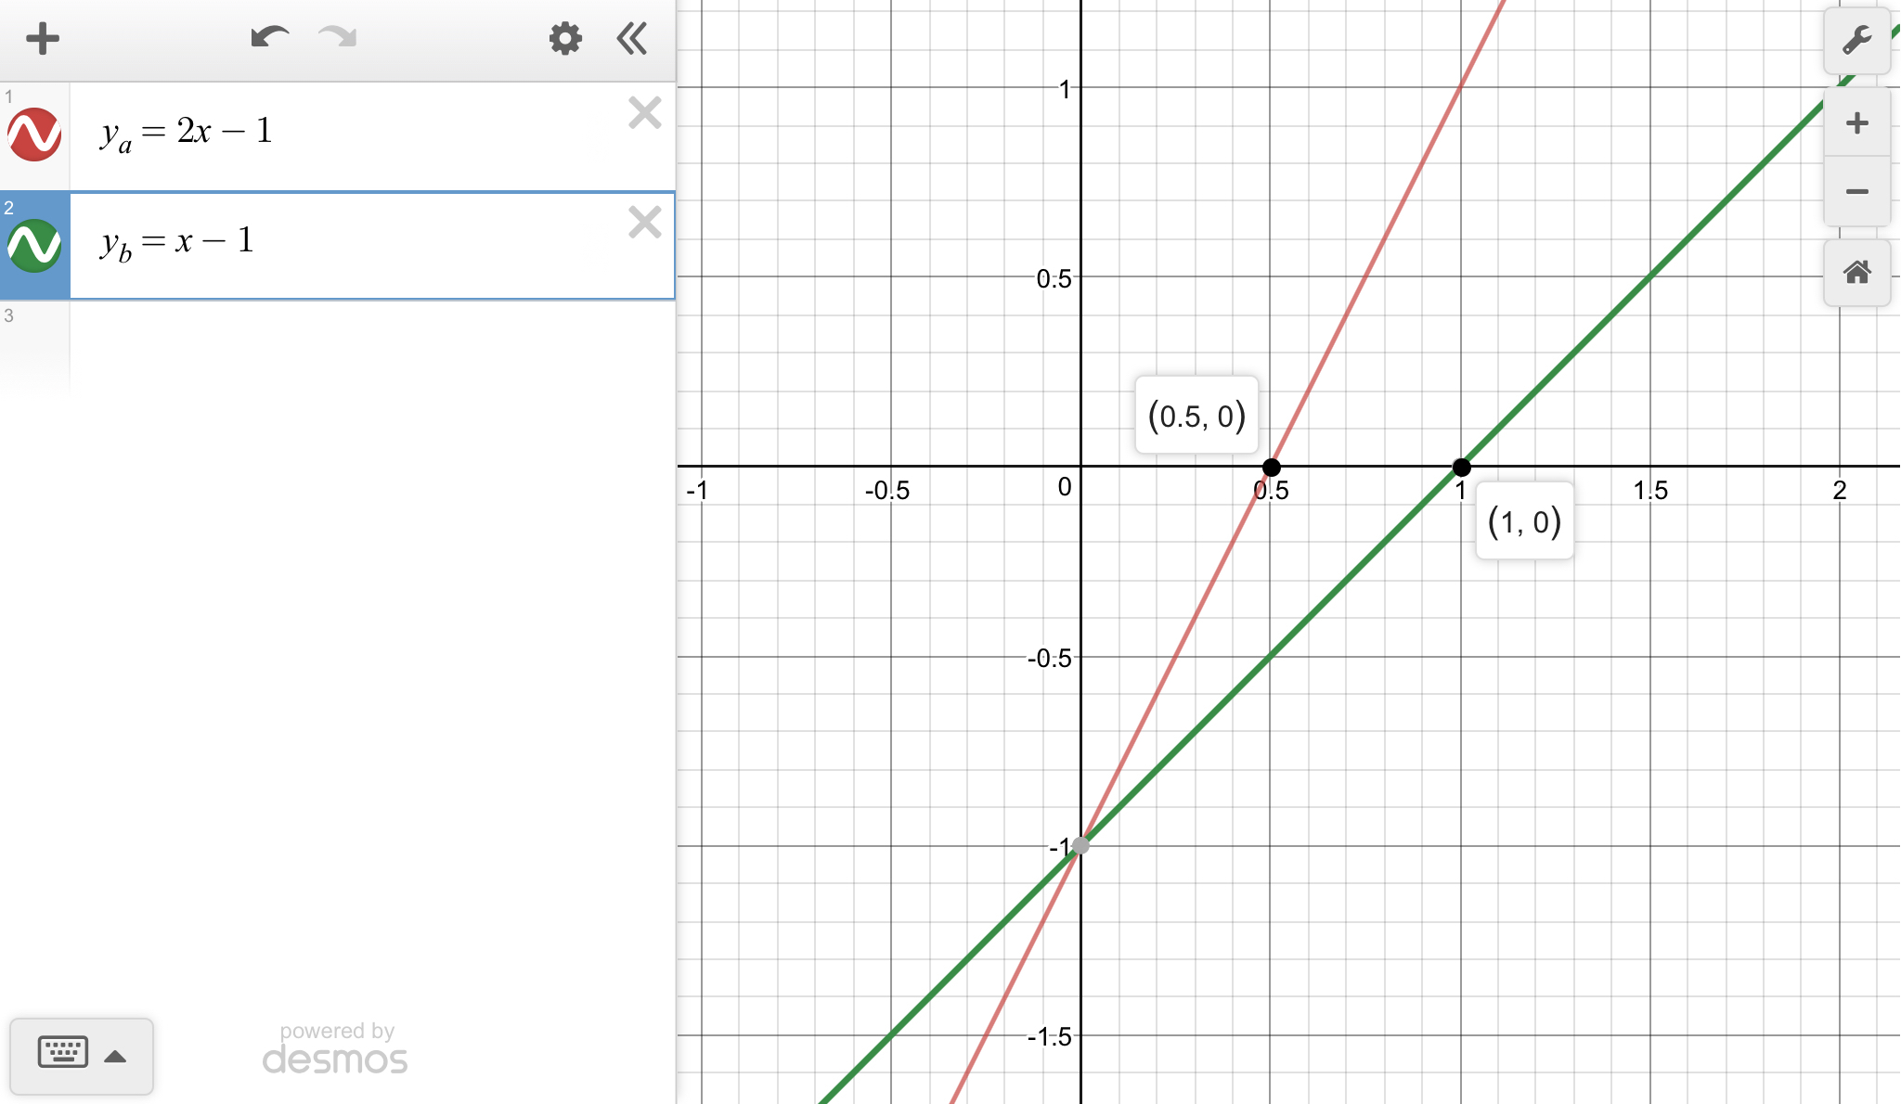This screenshot has height=1104, width=1901.
Task: Expand the keyboard menu arrow
Action: click(x=116, y=1056)
